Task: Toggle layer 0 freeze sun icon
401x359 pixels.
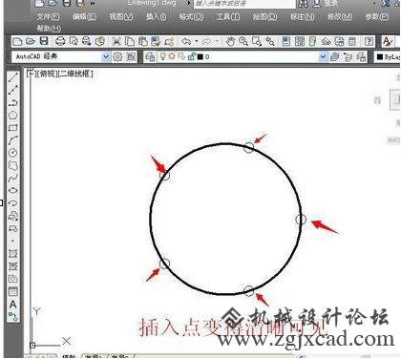Action: (x=172, y=56)
